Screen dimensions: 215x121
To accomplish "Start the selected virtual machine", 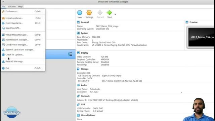I will coord(109,14).
